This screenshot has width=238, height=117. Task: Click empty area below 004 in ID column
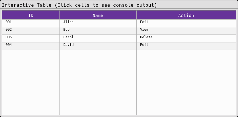(x=31, y=82)
